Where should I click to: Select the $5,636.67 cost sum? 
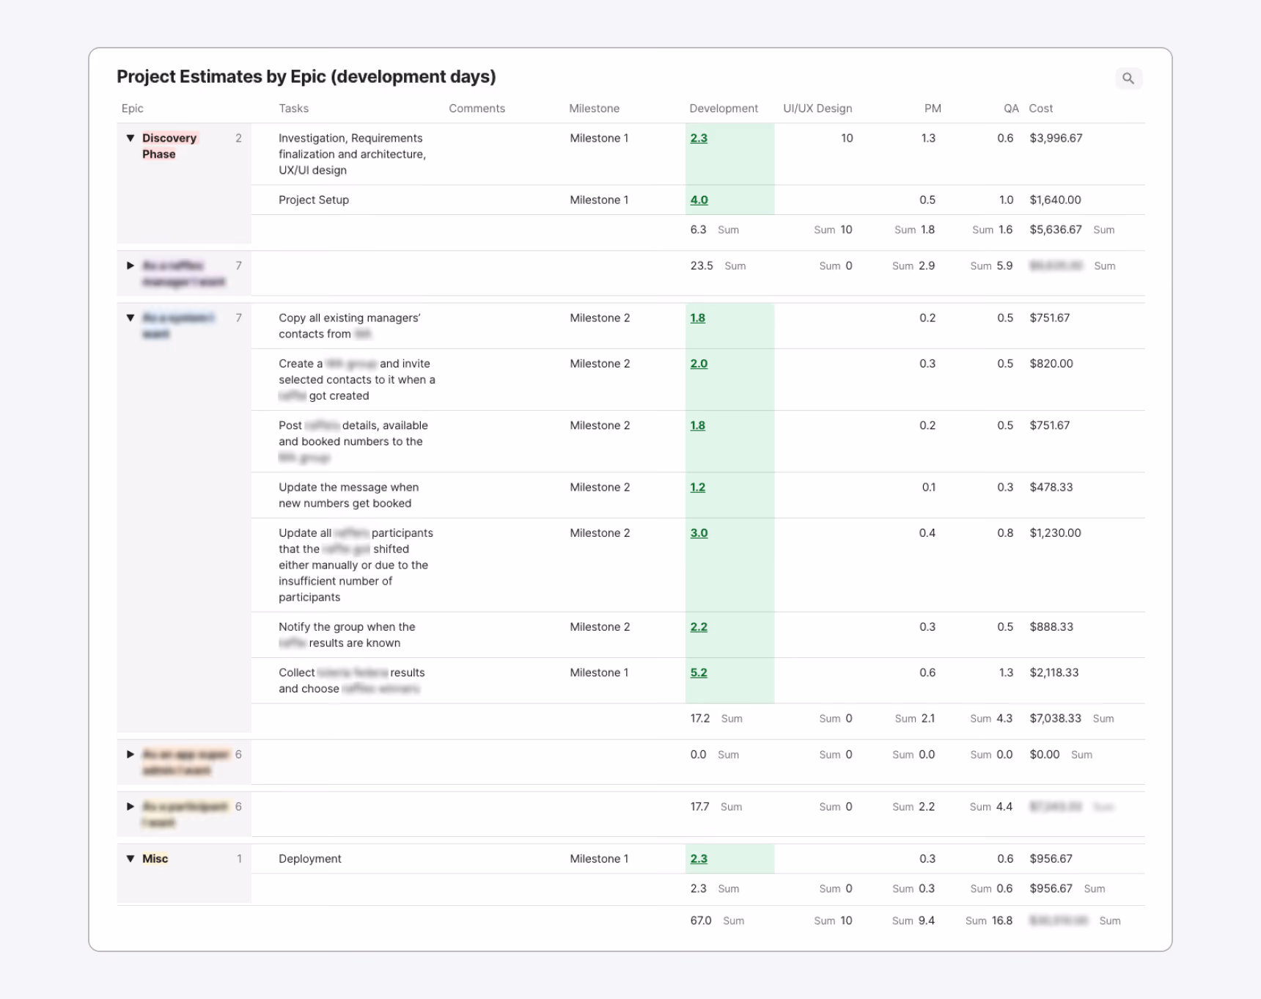click(x=1056, y=230)
